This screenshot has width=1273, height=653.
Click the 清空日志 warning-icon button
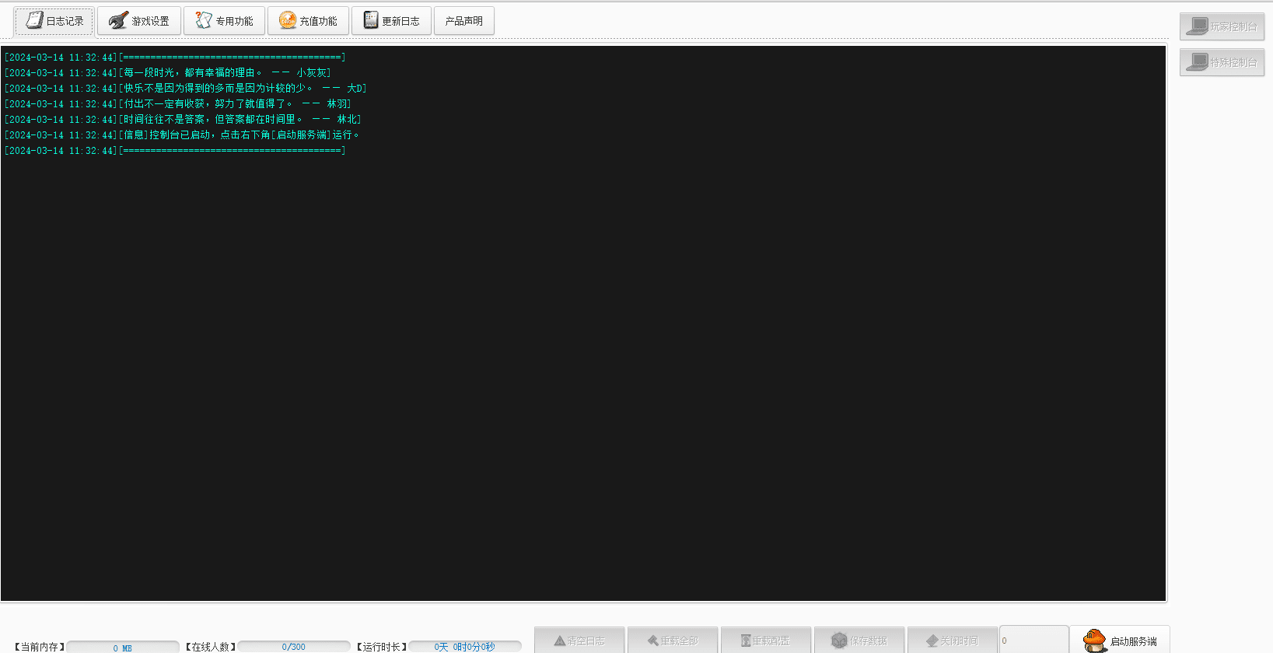pyautogui.click(x=579, y=641)
